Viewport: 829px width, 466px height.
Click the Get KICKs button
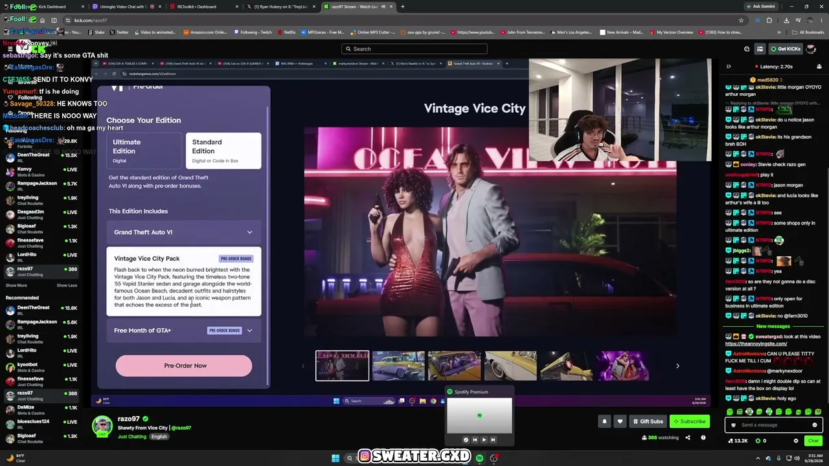(786, 49)
